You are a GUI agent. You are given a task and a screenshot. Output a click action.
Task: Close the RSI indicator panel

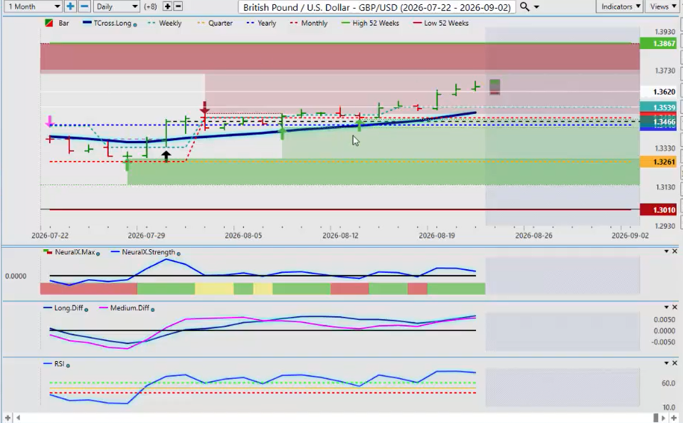(674, 362)
